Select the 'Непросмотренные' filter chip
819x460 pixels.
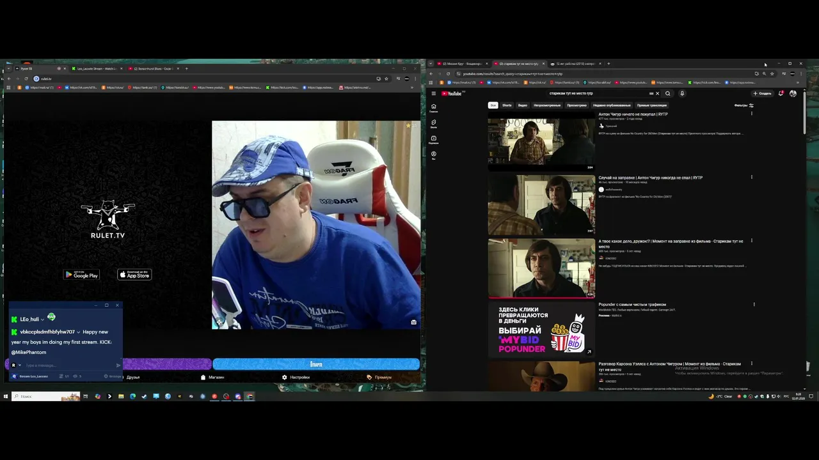[547, 105]
